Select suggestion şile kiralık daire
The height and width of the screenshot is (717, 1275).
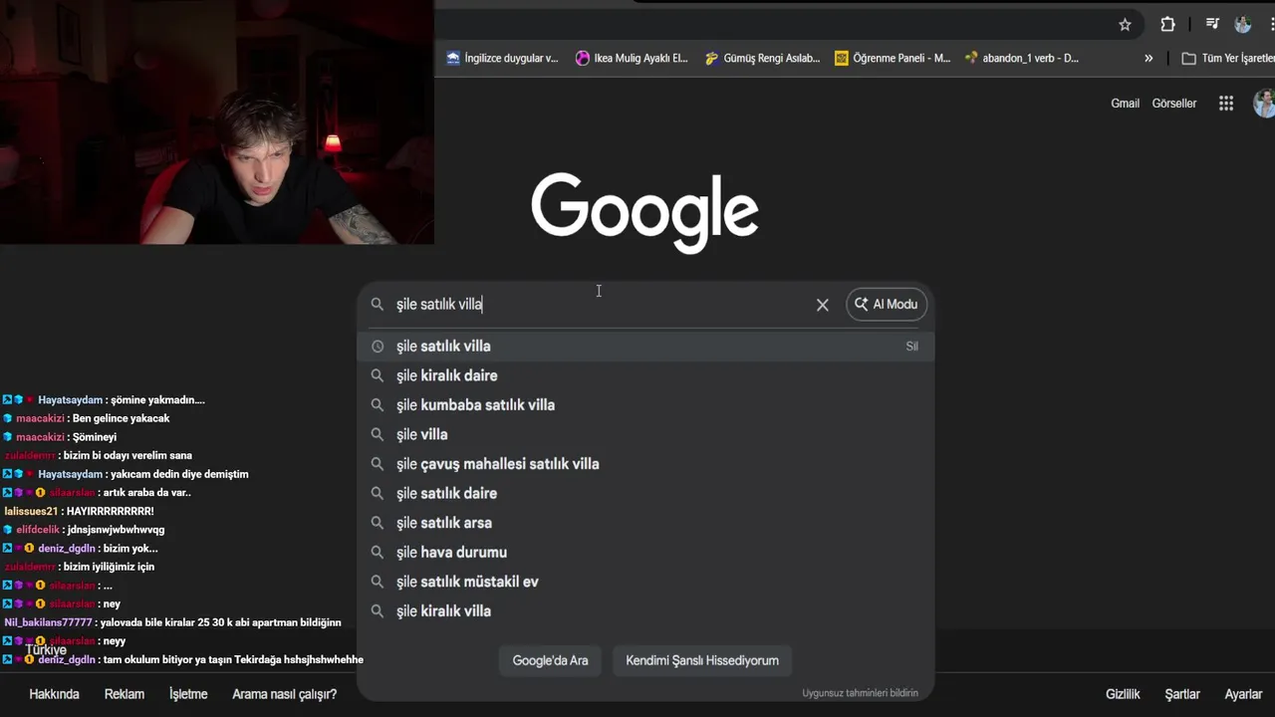[x=645, y=375]
